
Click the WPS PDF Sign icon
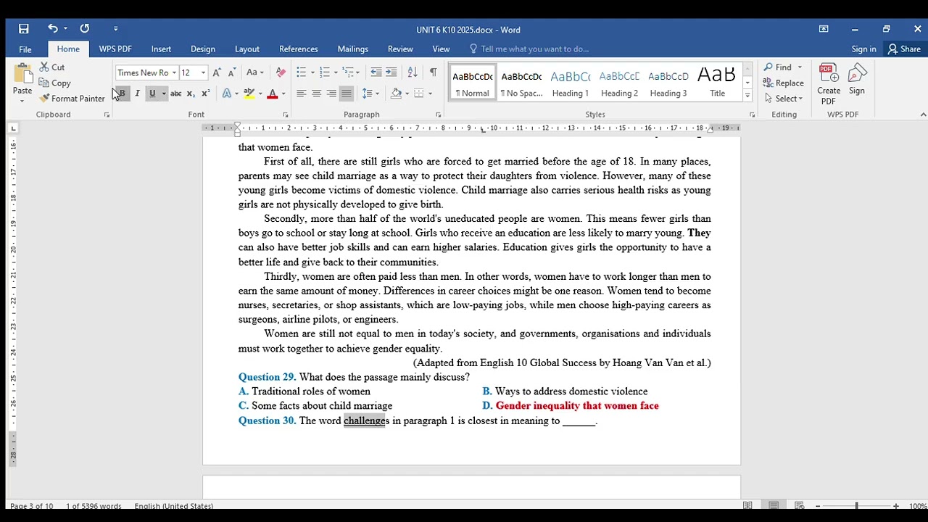click(x=857, y=80)
